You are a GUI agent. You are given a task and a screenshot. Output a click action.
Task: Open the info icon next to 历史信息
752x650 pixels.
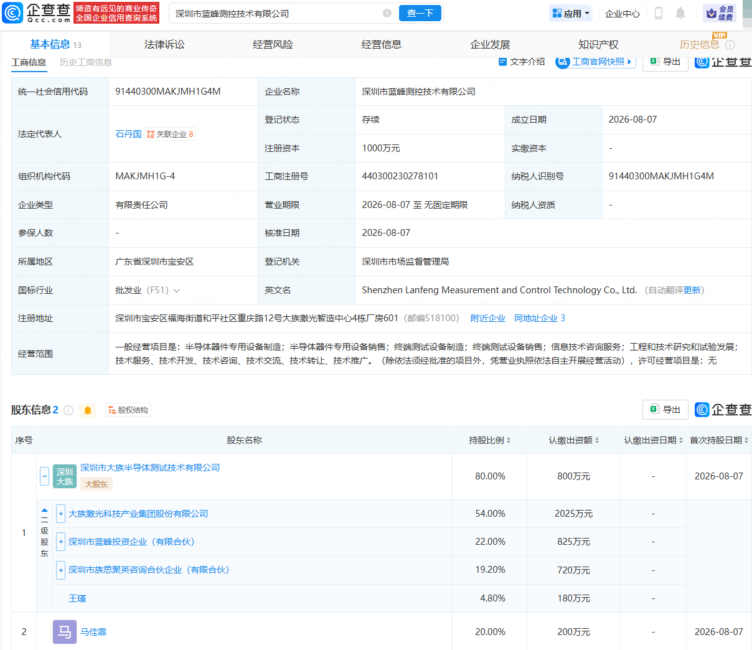(730, 45)
